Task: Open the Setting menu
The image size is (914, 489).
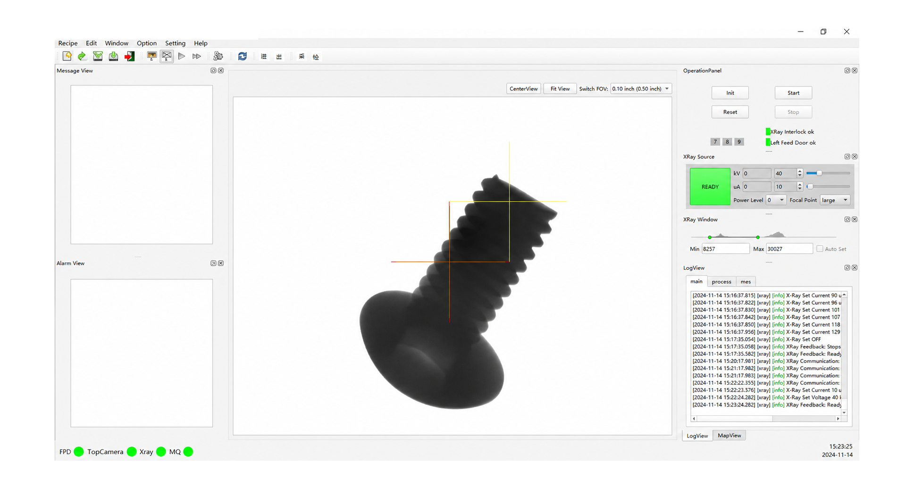Action: click(175, 43)
